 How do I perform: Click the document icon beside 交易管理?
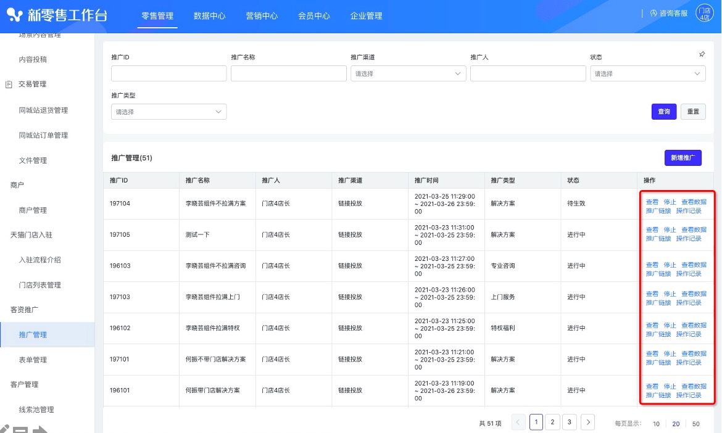[x=7, y=84]
